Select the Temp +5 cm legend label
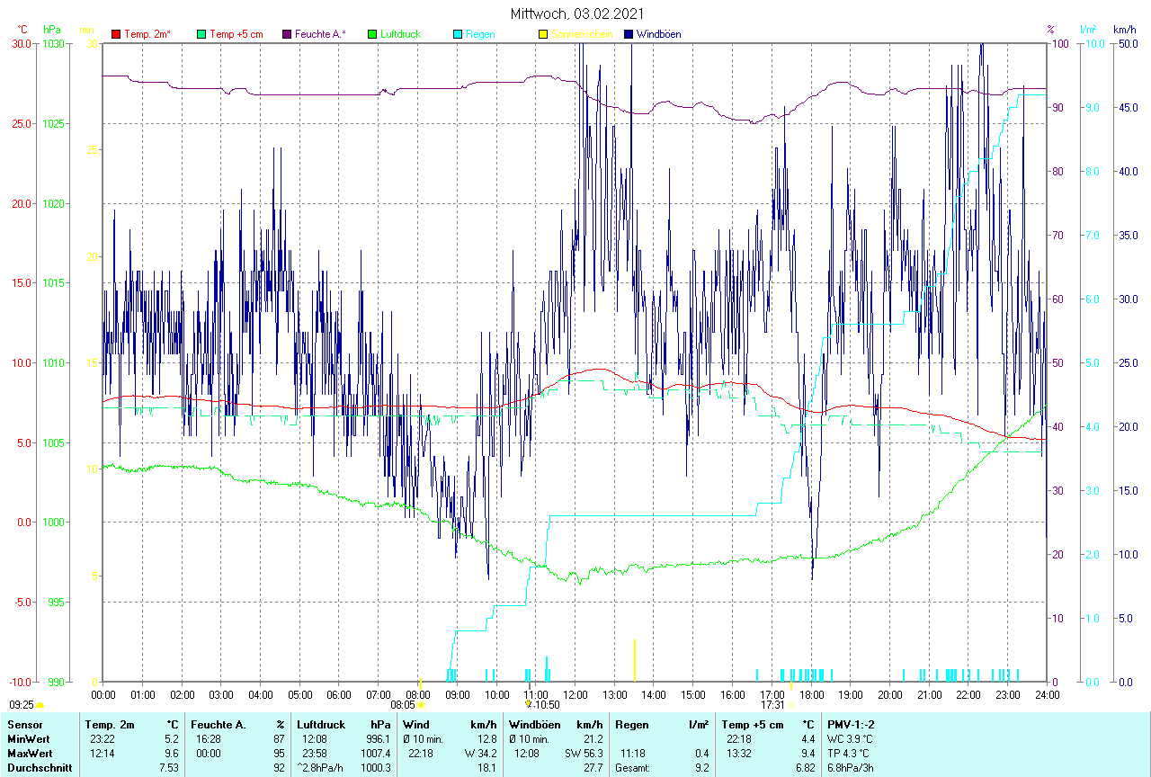The height and width of the screenshot is (777, 1151). click(236, 34)
